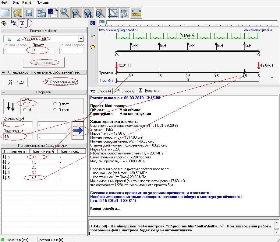Click the load icon in the 4,5 row
The height and width of the screenshot is (242, 280).
(5, 178)
